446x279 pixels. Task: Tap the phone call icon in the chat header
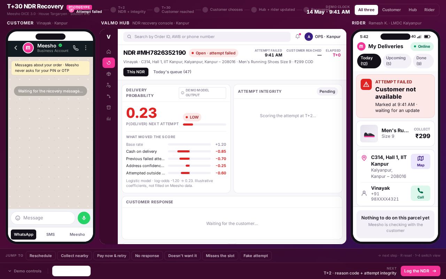pyautogui.click(x=76, y=48)
